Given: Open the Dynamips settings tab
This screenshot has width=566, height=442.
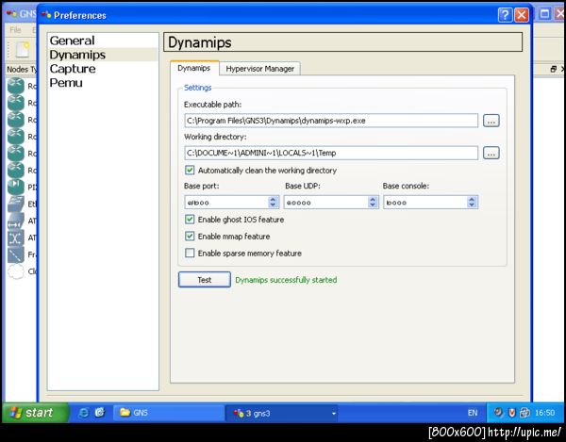Looking at the screenshot, I should (x=194, y=68).
